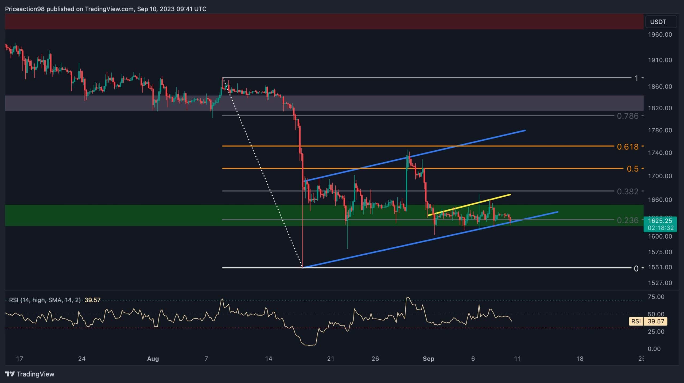Click the Fibonacci level 1 label
This screenshot has width=684, height=383.
pos(636,78)
